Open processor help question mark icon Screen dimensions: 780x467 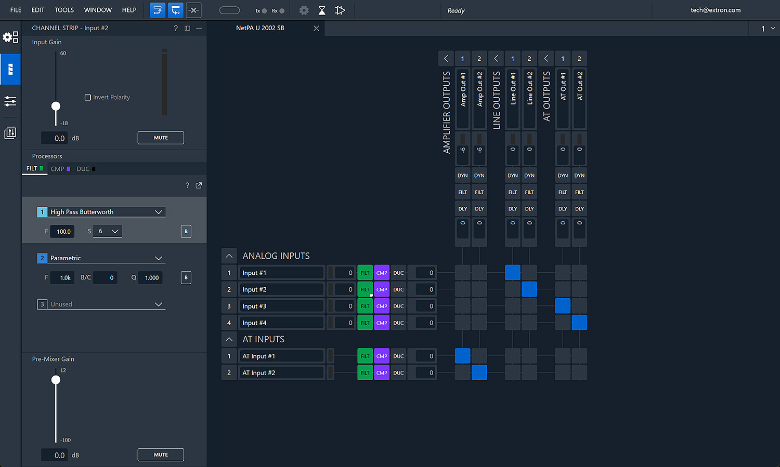(187, 185)
